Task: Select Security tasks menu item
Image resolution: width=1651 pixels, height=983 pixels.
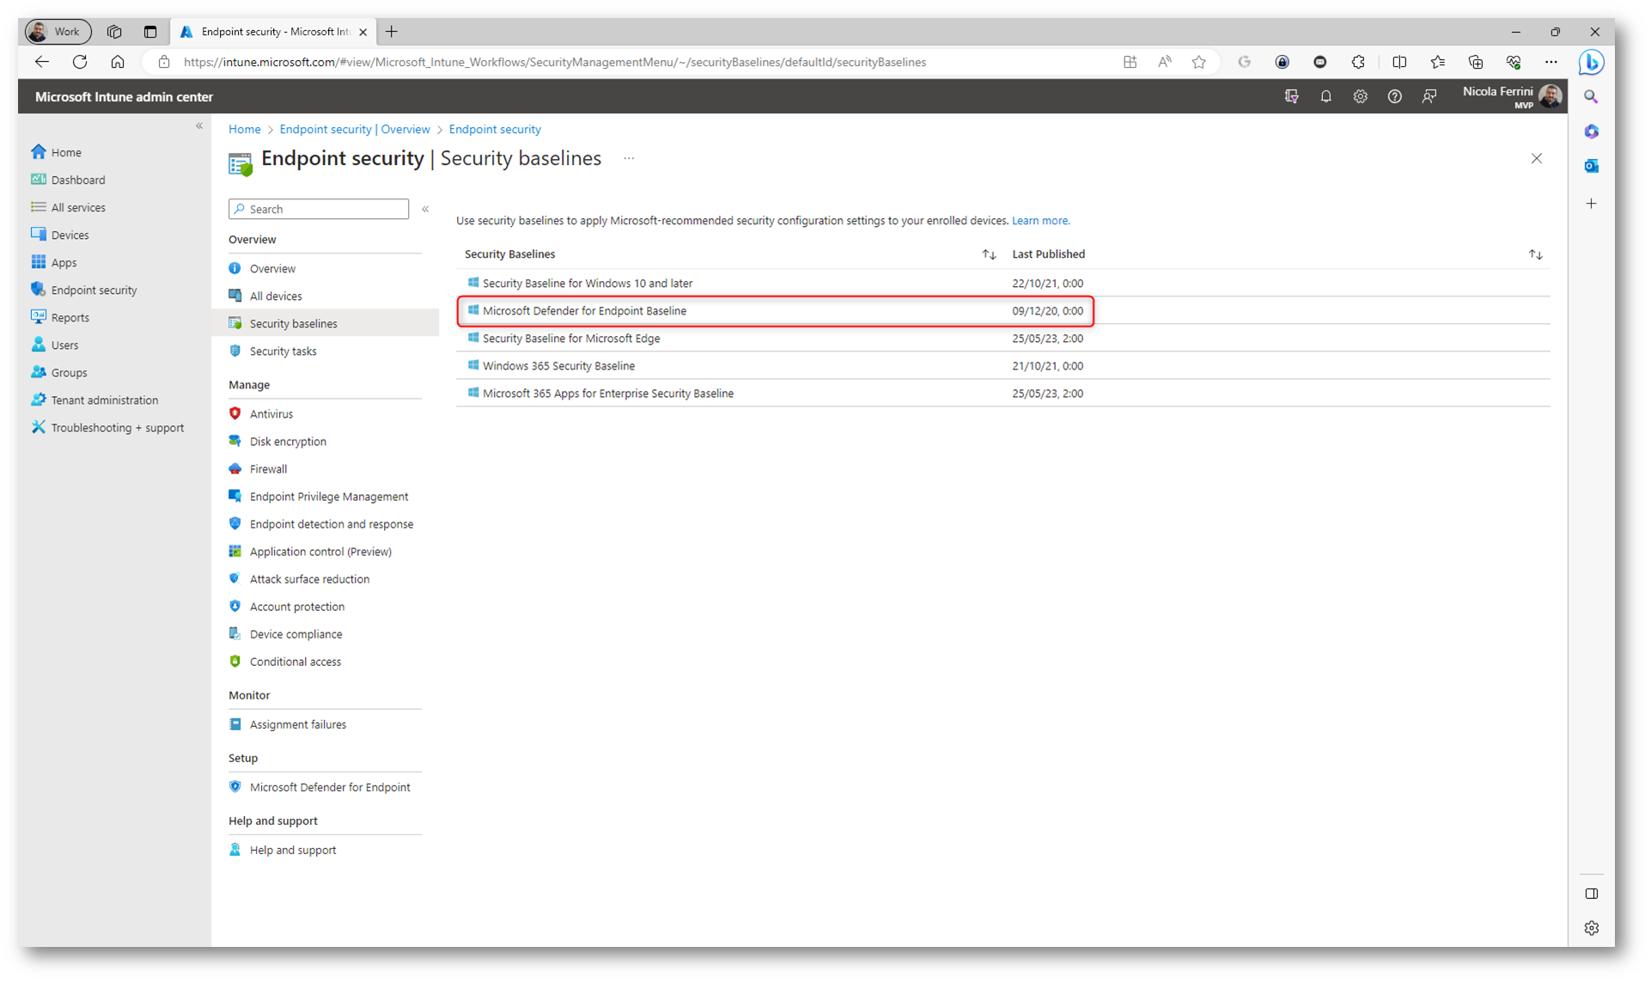Action: click(283, 351)
